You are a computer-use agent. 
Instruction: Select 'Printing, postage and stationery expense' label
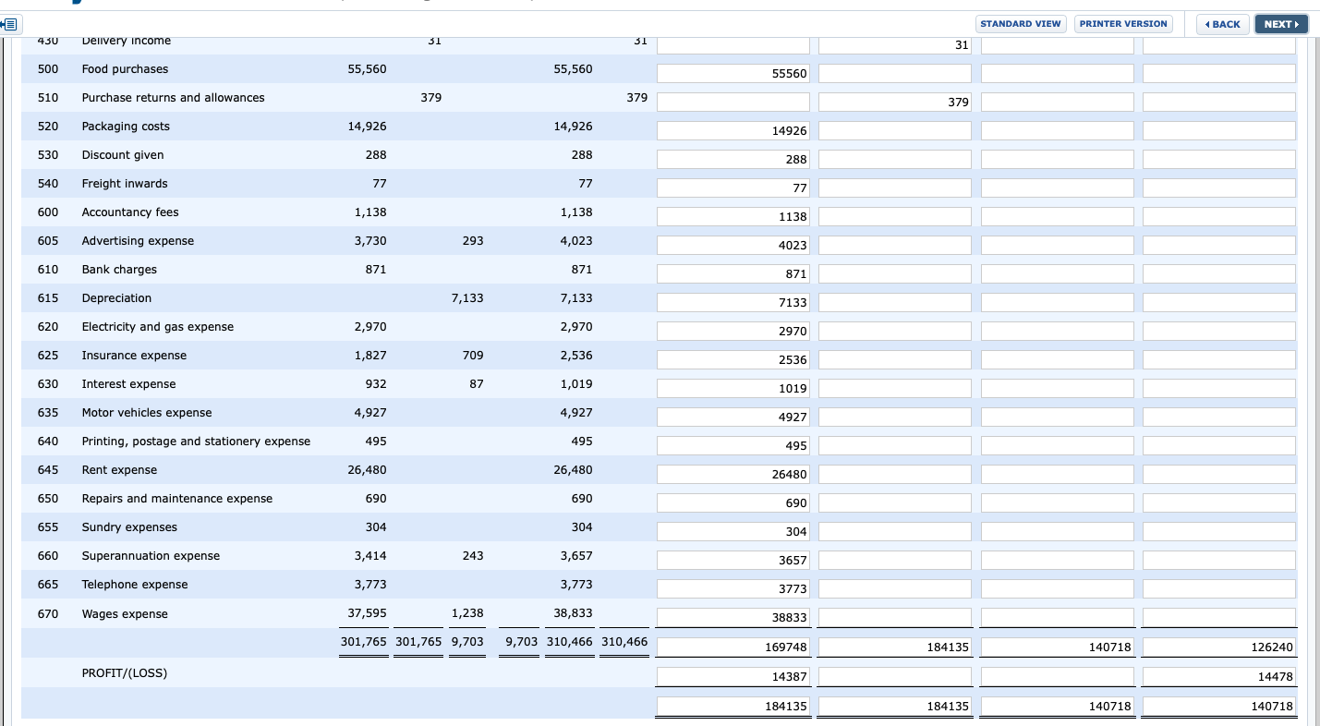click(x=196, y=442)
